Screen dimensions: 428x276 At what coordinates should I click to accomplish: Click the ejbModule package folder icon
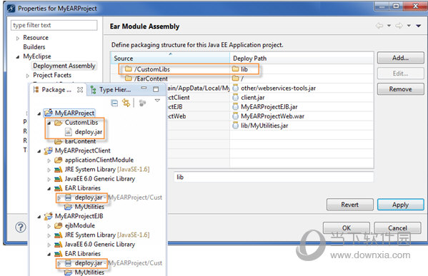[x=59, y=225]
